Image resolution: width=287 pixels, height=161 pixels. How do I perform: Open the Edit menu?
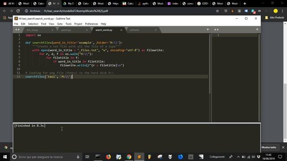[23, 24]
